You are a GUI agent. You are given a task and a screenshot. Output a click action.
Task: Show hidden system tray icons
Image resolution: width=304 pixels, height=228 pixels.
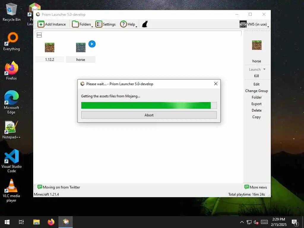coord(242,222)
